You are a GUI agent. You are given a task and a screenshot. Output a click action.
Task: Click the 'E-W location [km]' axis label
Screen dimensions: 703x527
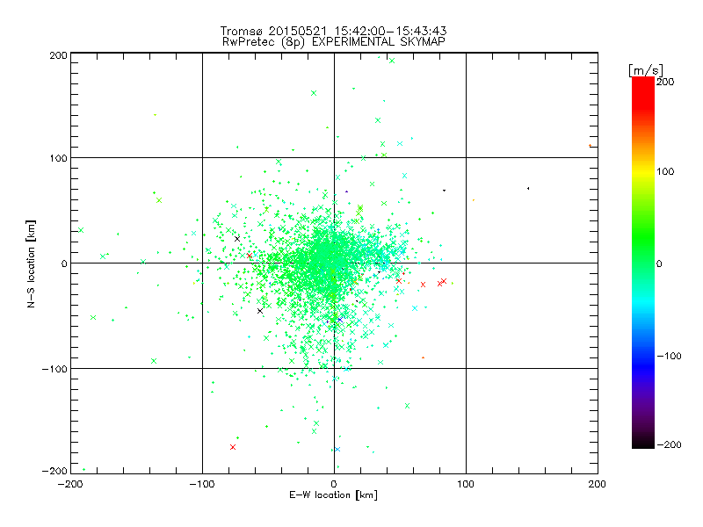pos(334,495)
